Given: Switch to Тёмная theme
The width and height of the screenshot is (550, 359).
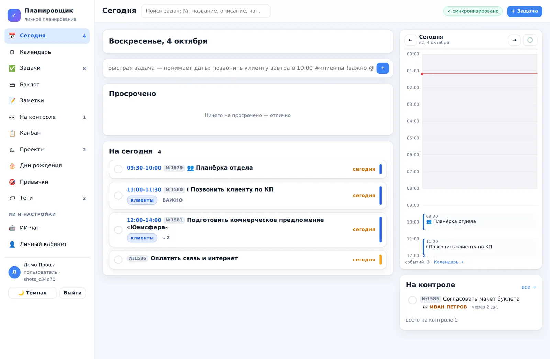Looking at the screenshot, I should 32,293.
